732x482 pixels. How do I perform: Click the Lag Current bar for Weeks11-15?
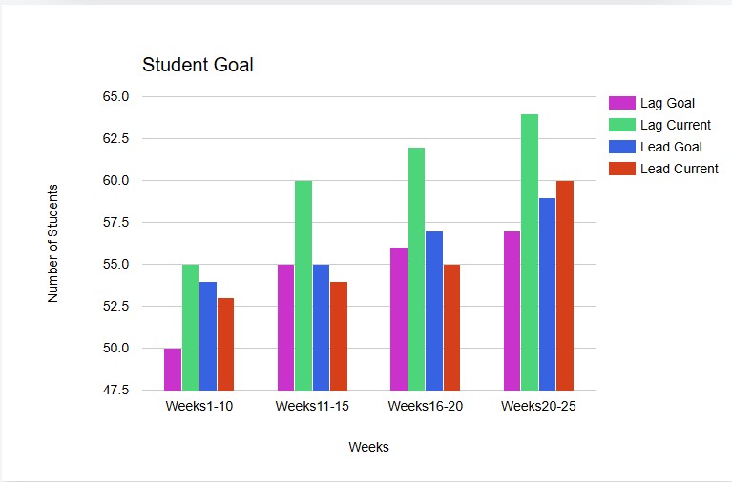(303, 286)
